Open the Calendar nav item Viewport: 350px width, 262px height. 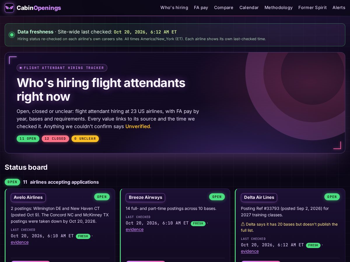(249, 8)
